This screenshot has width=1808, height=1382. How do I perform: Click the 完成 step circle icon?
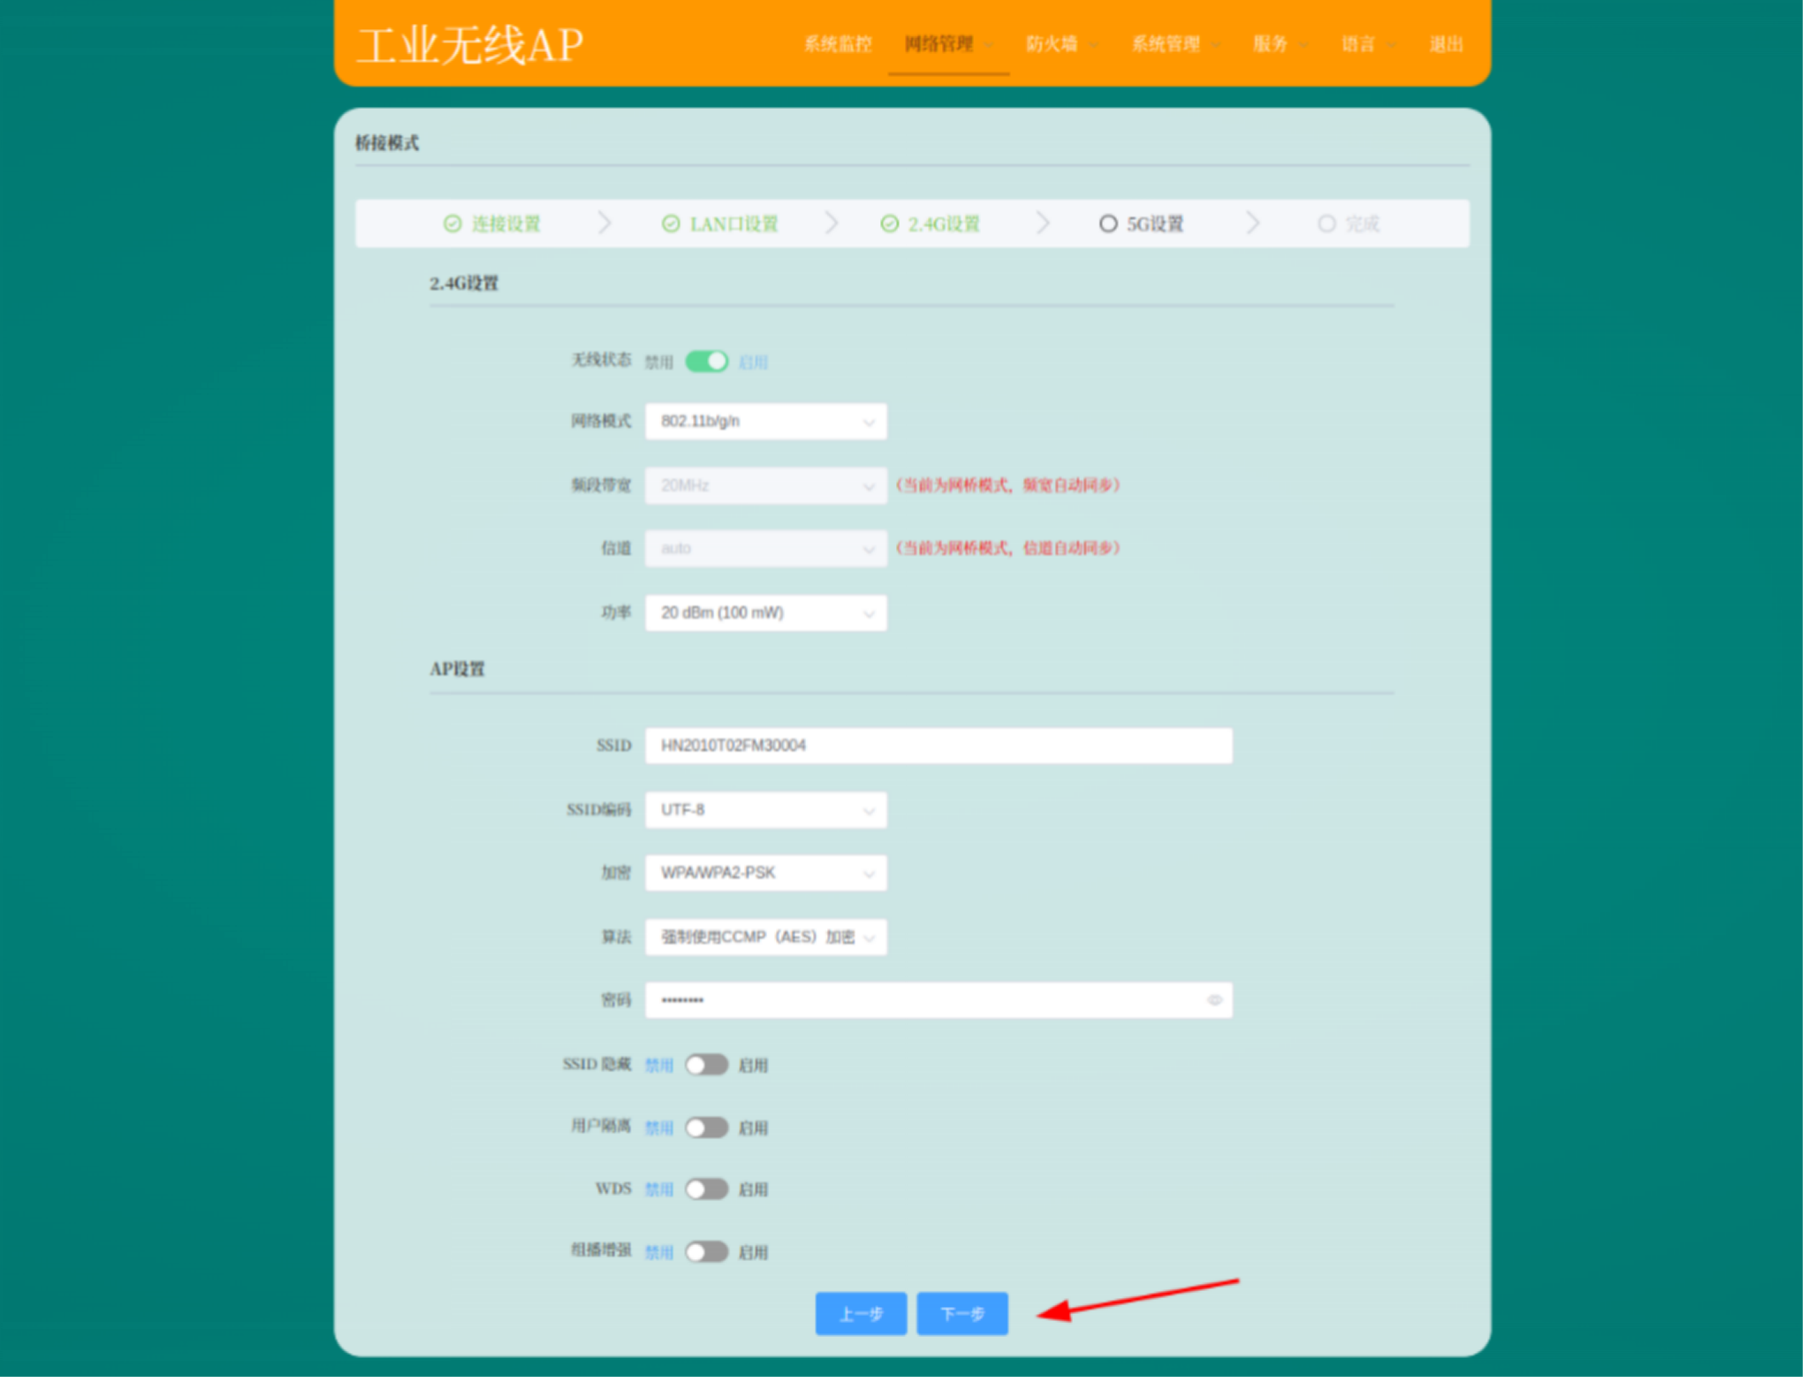point(1326,224)
